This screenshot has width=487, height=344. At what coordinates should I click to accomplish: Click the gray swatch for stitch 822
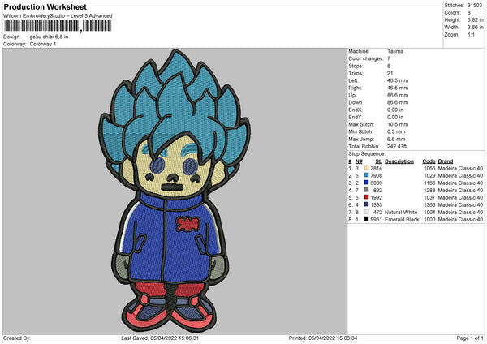click(366, 190)
